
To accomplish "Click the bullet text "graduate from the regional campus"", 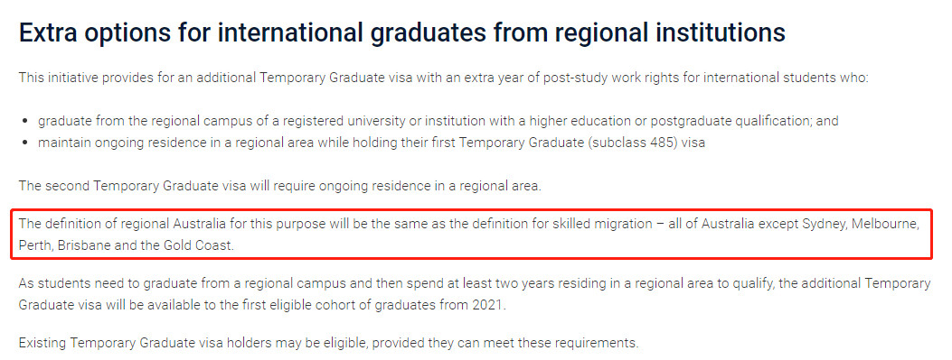I will point(438,121).
